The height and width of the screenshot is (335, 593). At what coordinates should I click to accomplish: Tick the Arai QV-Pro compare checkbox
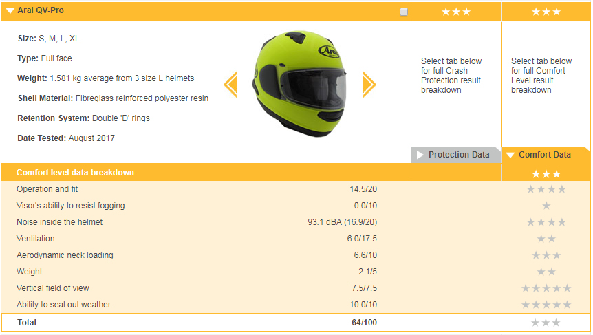[x=404, y=12]
